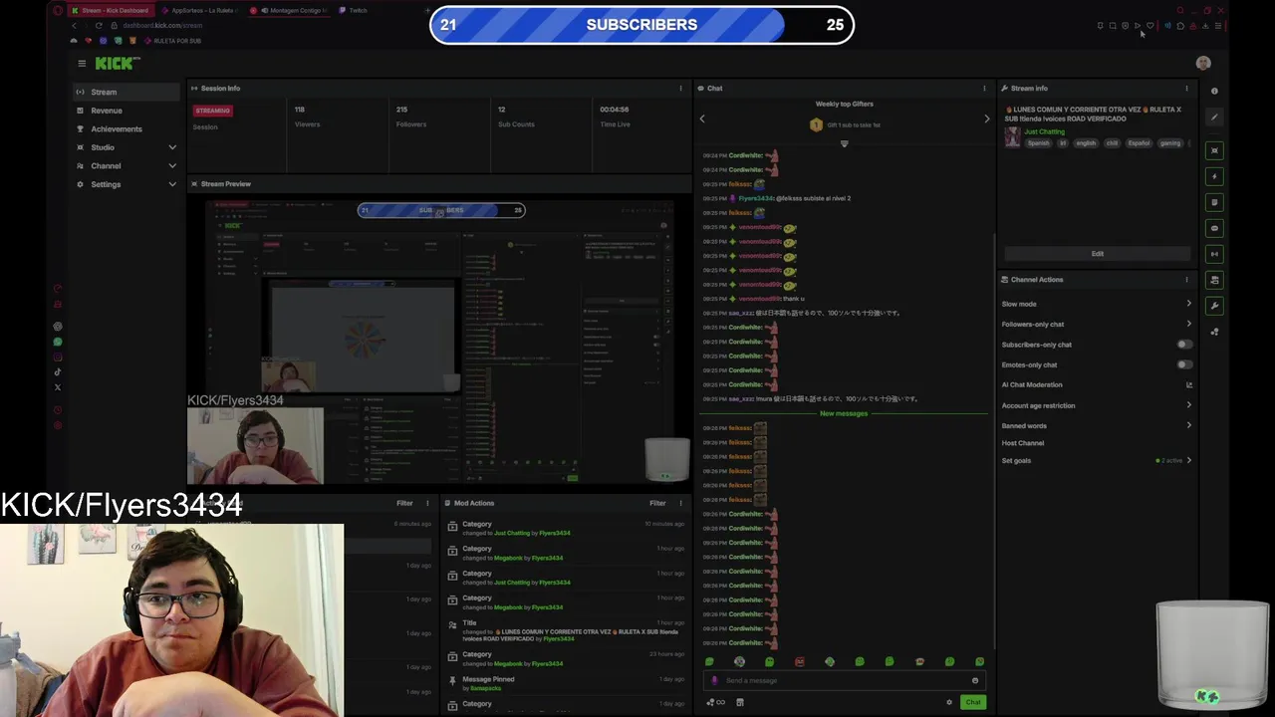
Task: Click the infinity points icon below chat
Action: pos(715,702)
